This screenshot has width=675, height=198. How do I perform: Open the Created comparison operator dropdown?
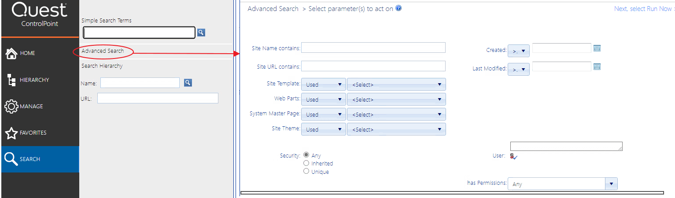(x=518, y=51)
